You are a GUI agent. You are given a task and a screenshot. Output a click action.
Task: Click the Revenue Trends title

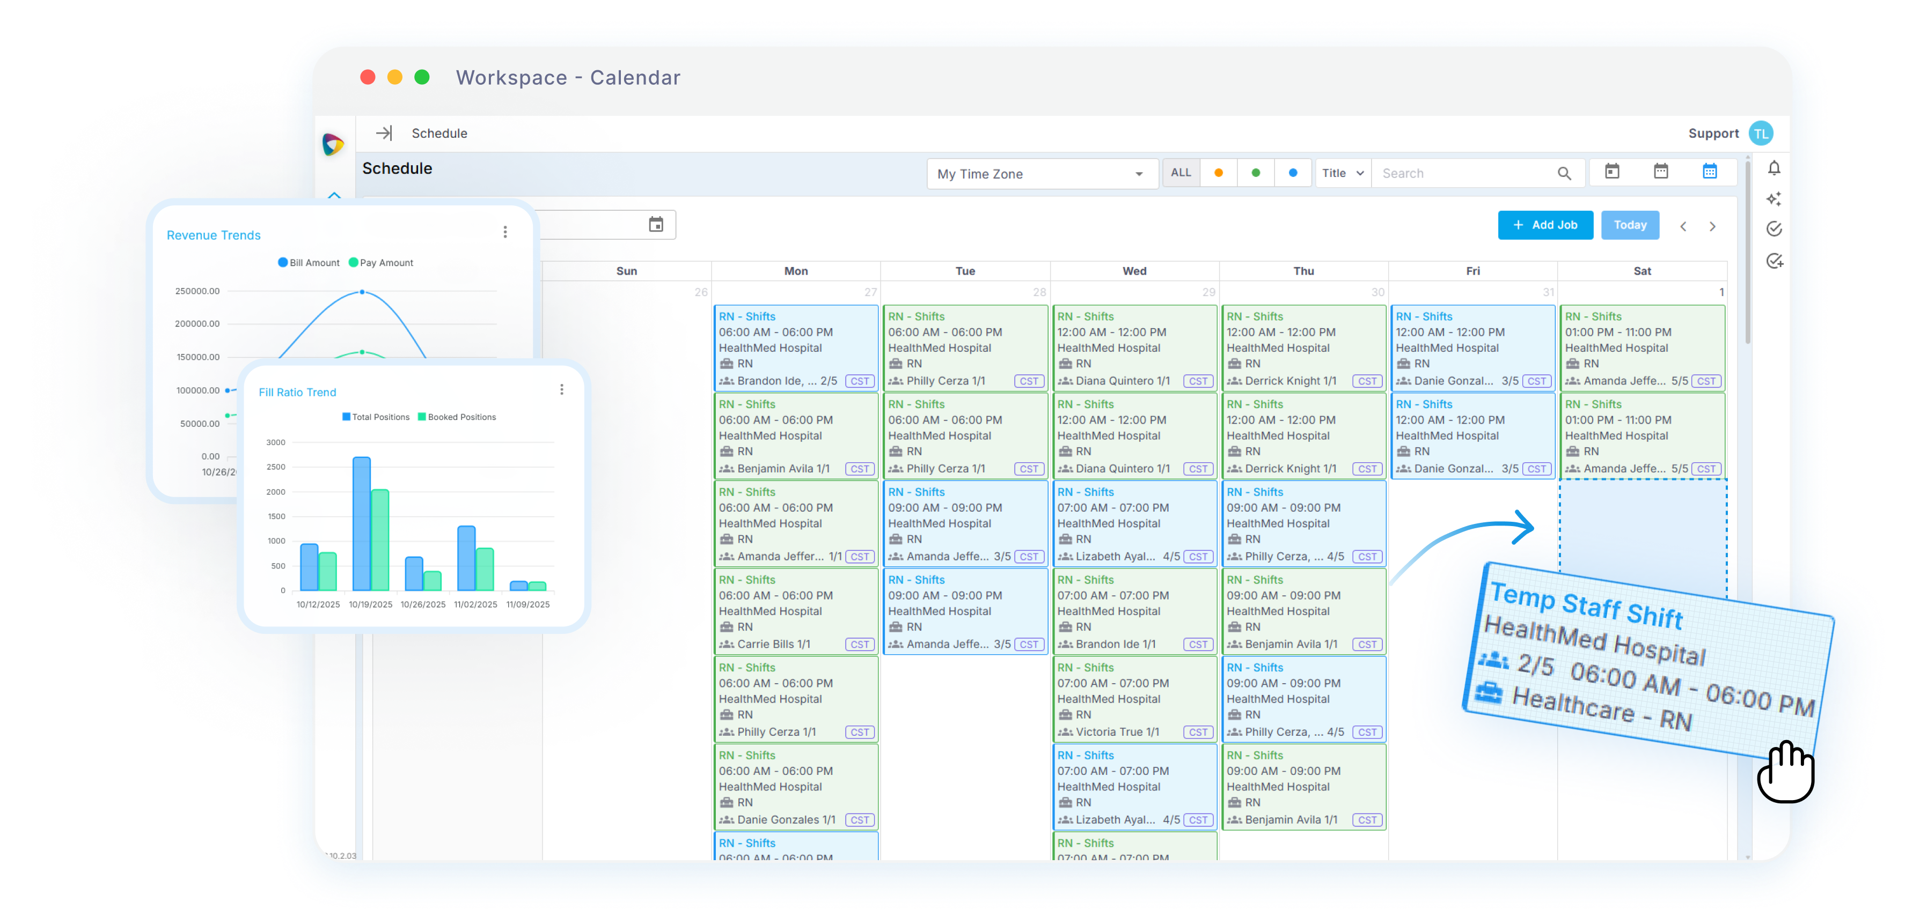(213, 235)
